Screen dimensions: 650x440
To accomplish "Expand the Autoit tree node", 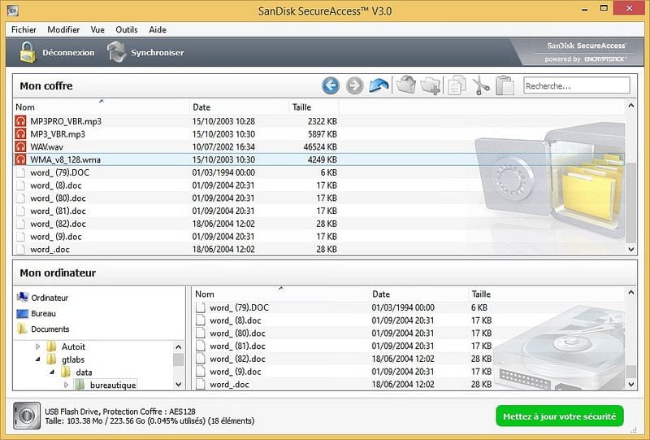I will click(x=37, y=346).
